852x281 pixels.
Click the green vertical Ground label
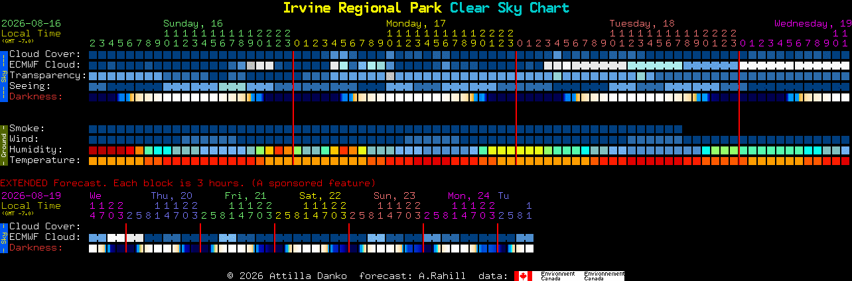[3, 144]
